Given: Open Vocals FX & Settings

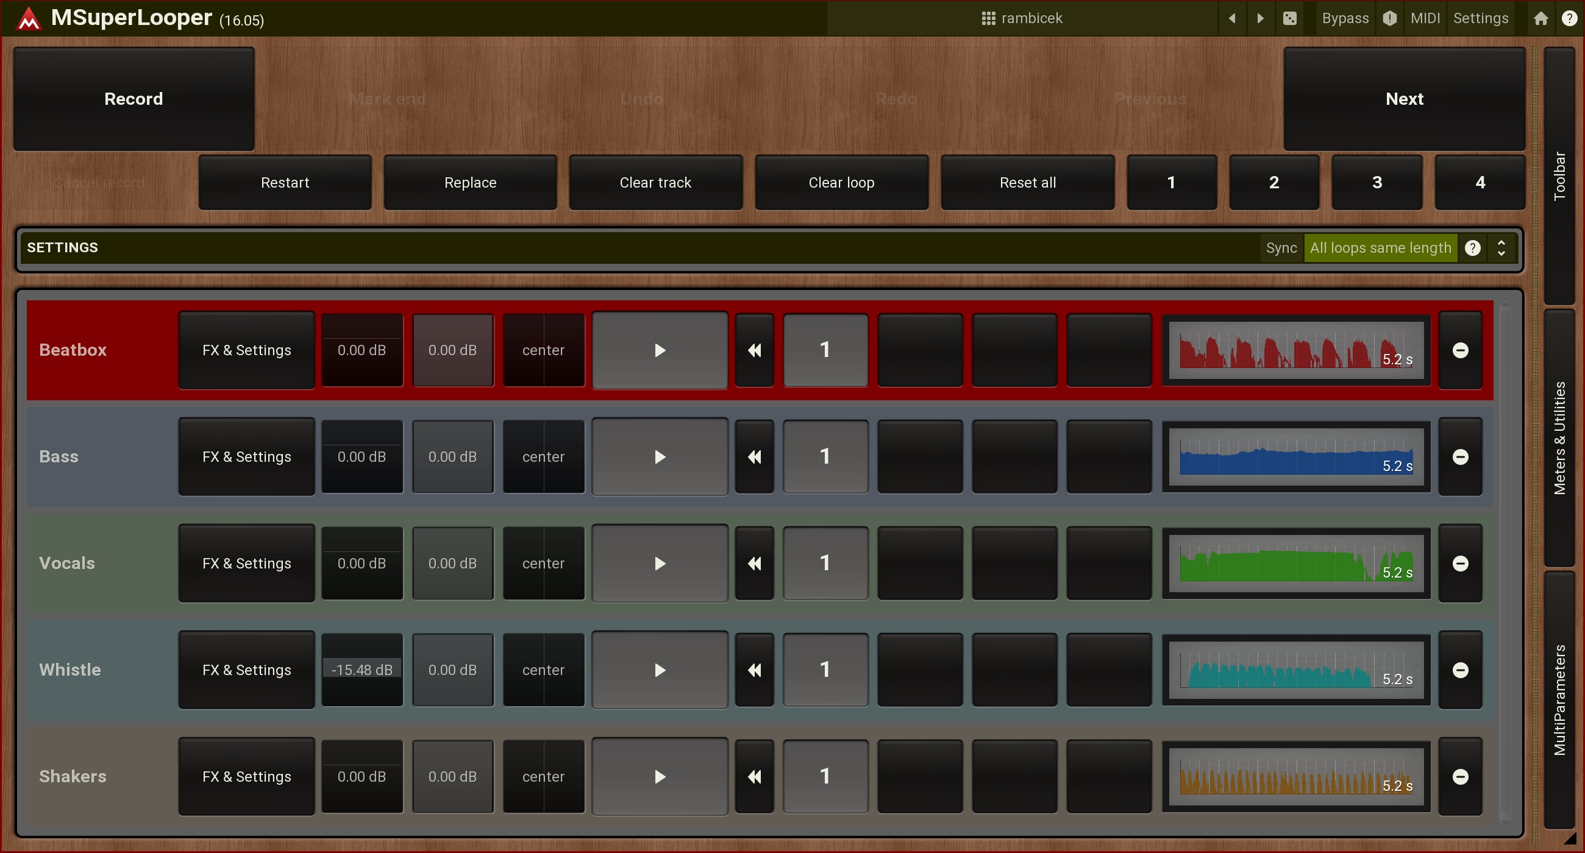Looking at the screenshot, I should (x=247, y=564).
